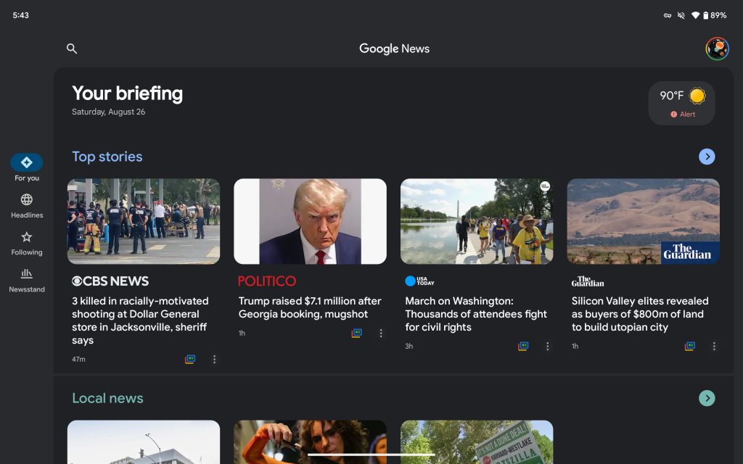The image size is (743, 464).
Task: Open more options for CBS News story
Action: 214,359
